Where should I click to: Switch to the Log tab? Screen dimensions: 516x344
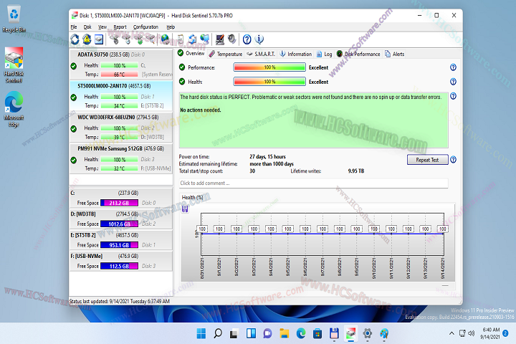[x=324, y=54]
